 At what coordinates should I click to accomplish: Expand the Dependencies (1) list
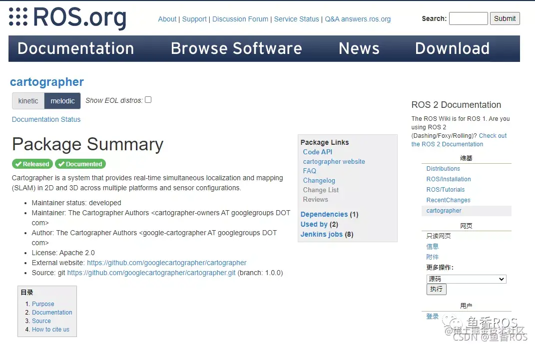click(x=329, y=214)
